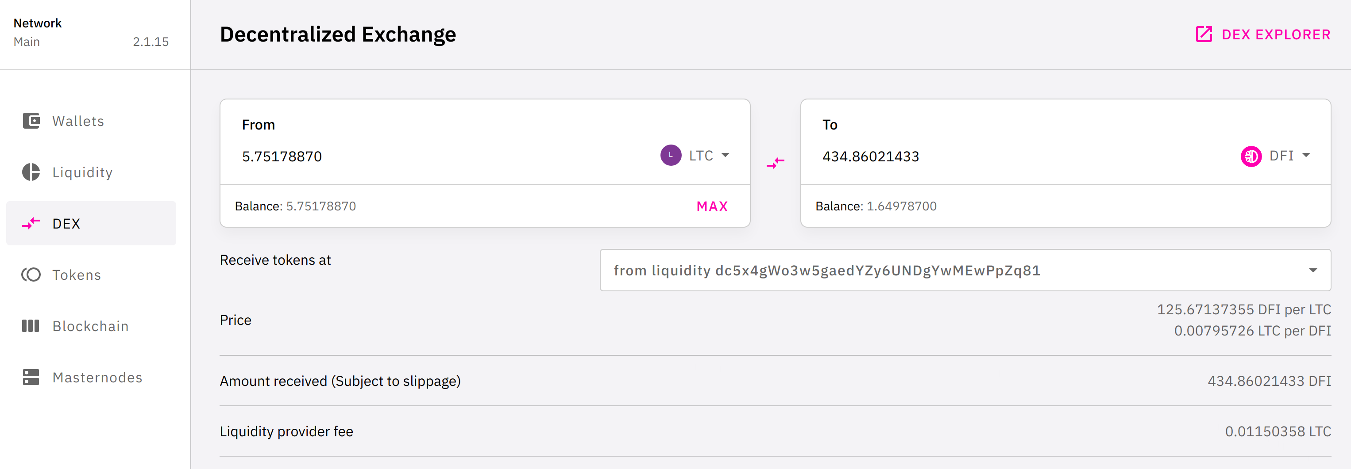Click the Wallets sidebar icon
The image size is (1351, 469).
click(31, 121)
